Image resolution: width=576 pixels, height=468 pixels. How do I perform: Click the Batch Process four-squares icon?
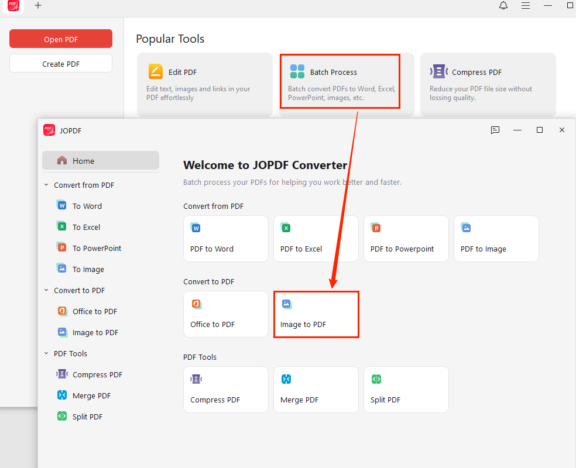297,71
